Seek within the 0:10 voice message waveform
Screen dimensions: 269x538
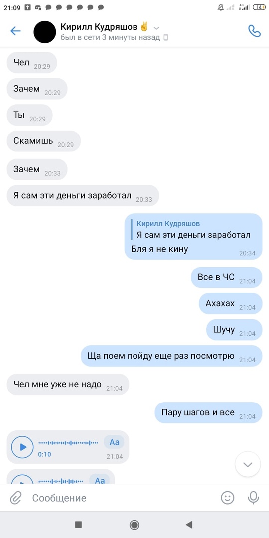(x=68, y=443)
